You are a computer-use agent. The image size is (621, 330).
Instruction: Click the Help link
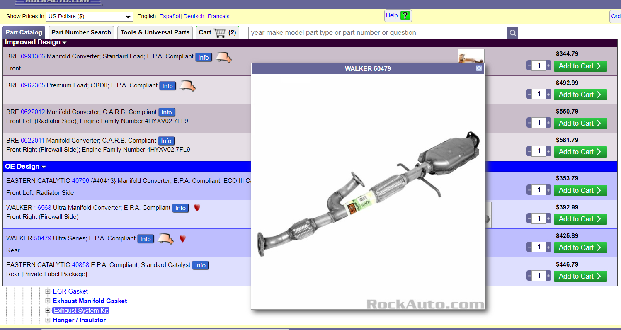(x=392, y=16)
